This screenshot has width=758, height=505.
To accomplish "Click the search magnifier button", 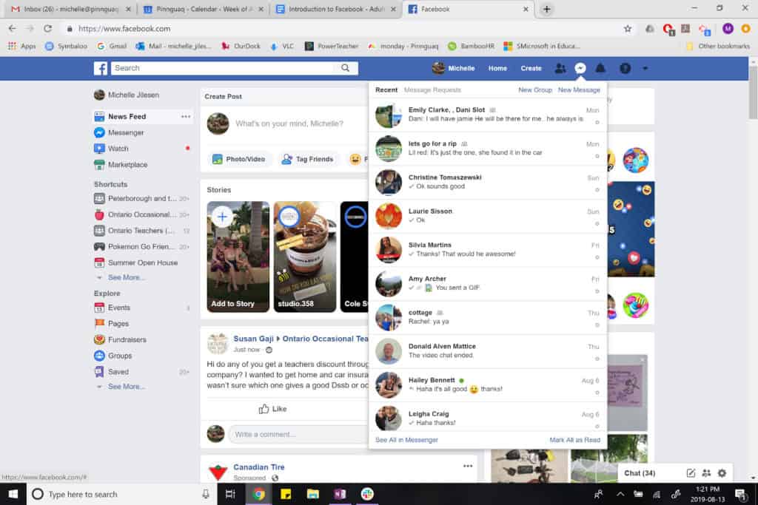I will pos(345,68).
